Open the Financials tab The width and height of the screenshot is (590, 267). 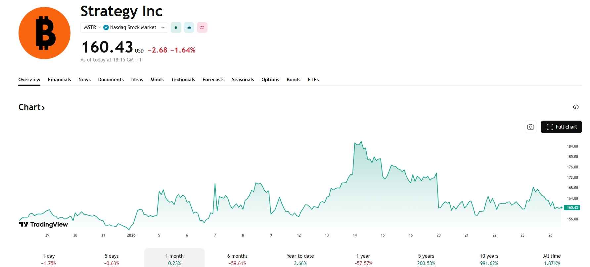point(59,80)
